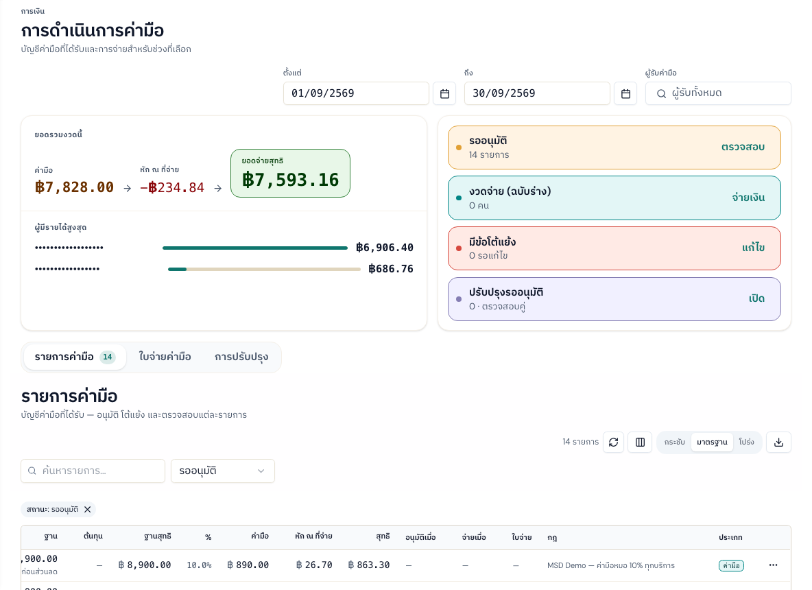Click the refresh list icon
This screenshot has width=812, height=590.
(x=614, y=442)
